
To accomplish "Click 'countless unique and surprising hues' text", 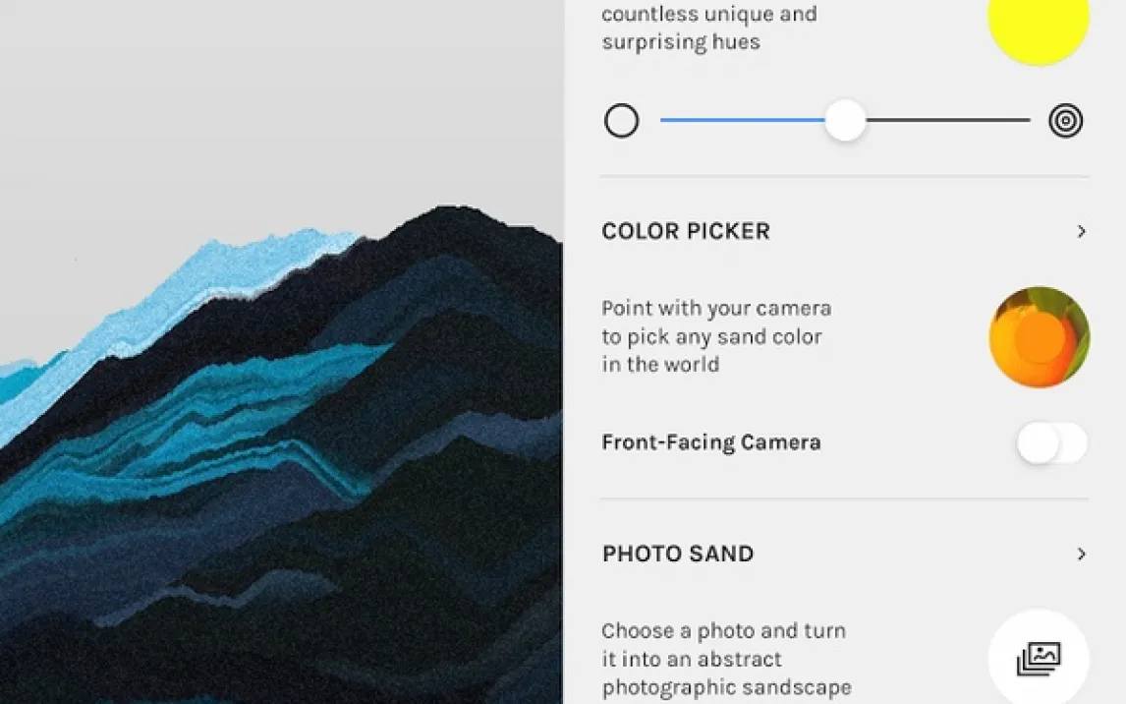I will [x=709, y=28].
